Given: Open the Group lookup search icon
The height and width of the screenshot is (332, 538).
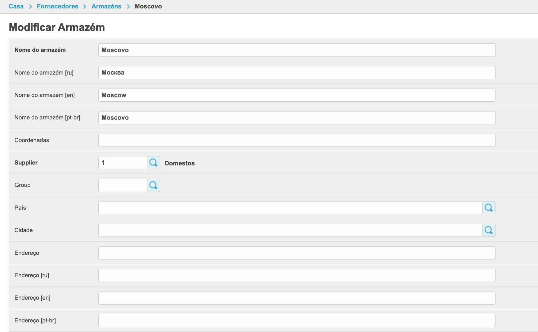Looking at the screenshot, I should [153, 185].
